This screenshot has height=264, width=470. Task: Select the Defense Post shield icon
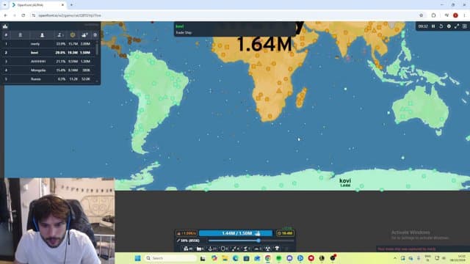(224, 249)
